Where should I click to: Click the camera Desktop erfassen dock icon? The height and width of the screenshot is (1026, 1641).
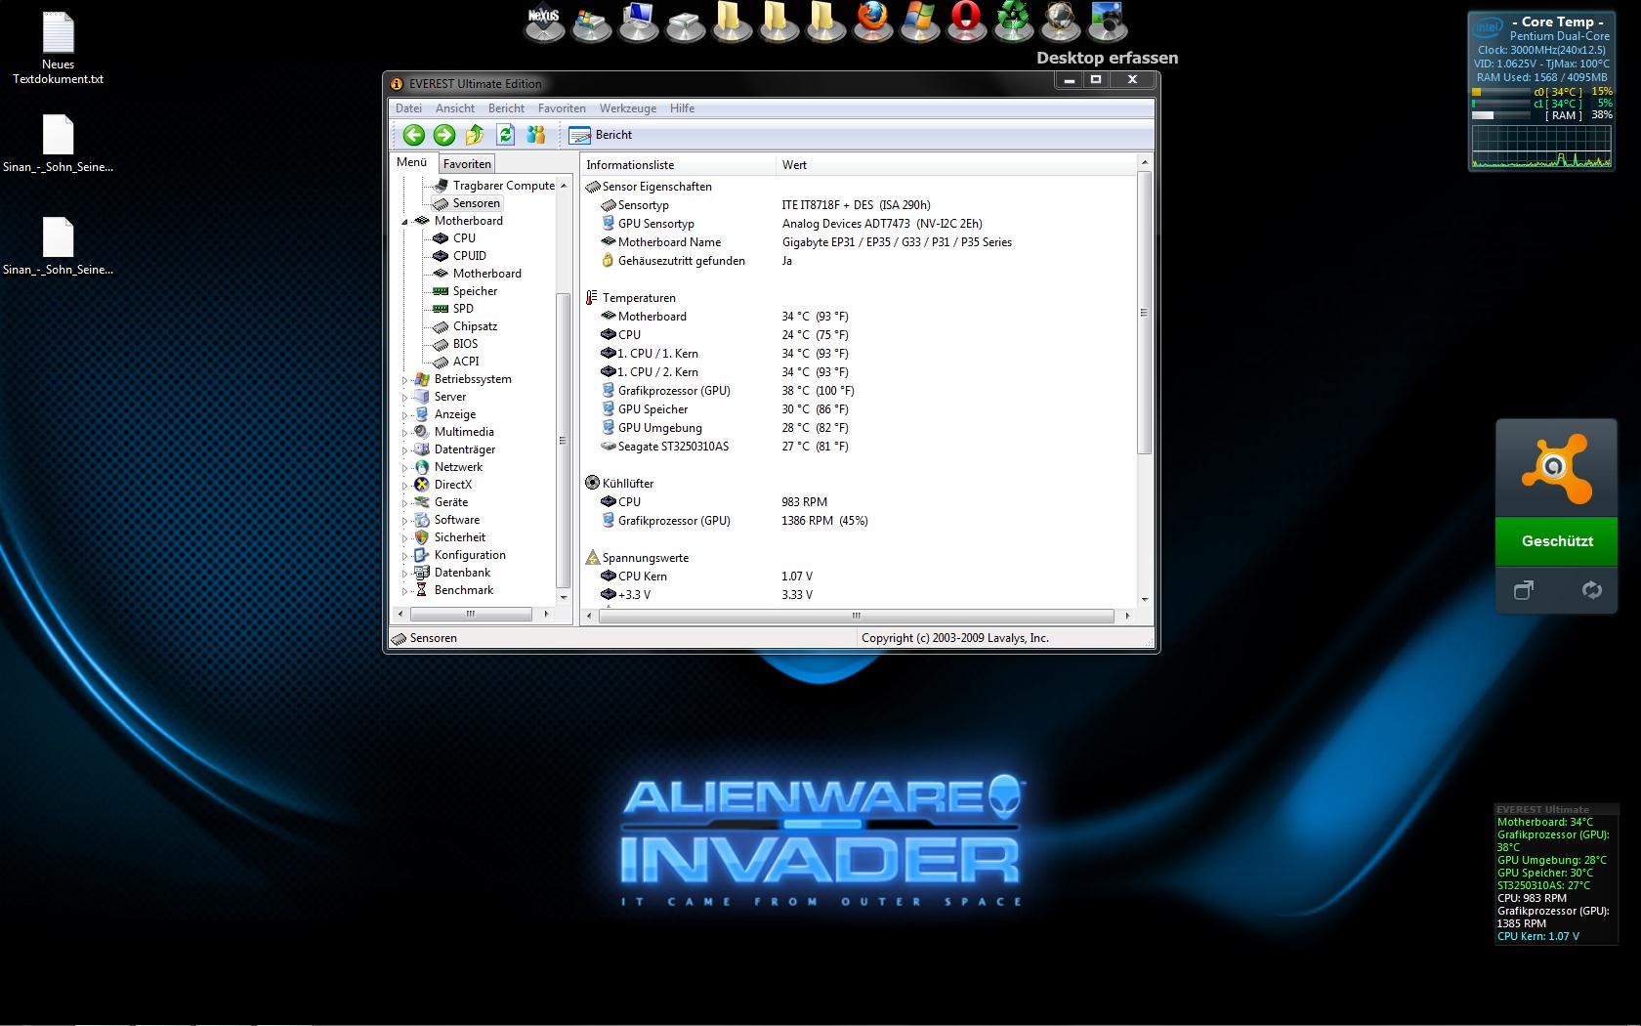click(x=1107, y=22)
